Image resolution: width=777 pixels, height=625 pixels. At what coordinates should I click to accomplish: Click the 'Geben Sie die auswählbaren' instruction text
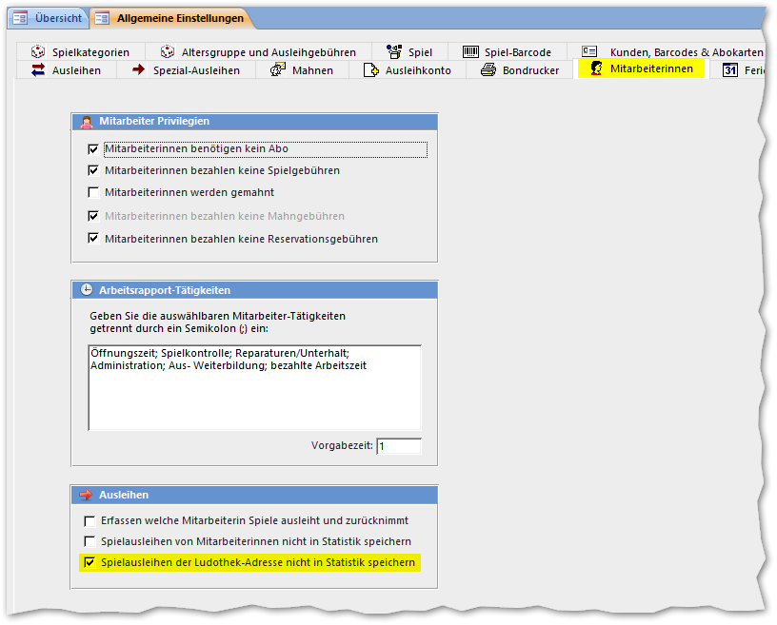(217, 322)
